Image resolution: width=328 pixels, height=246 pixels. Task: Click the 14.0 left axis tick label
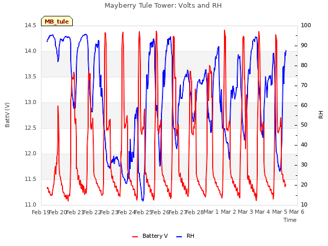coord(30,51)
